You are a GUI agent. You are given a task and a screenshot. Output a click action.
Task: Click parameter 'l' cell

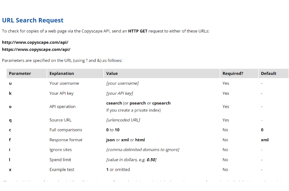[10, 160]
